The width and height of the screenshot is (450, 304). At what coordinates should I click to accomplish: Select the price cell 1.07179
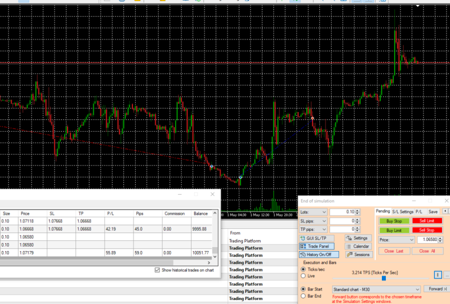pos(33,253)
